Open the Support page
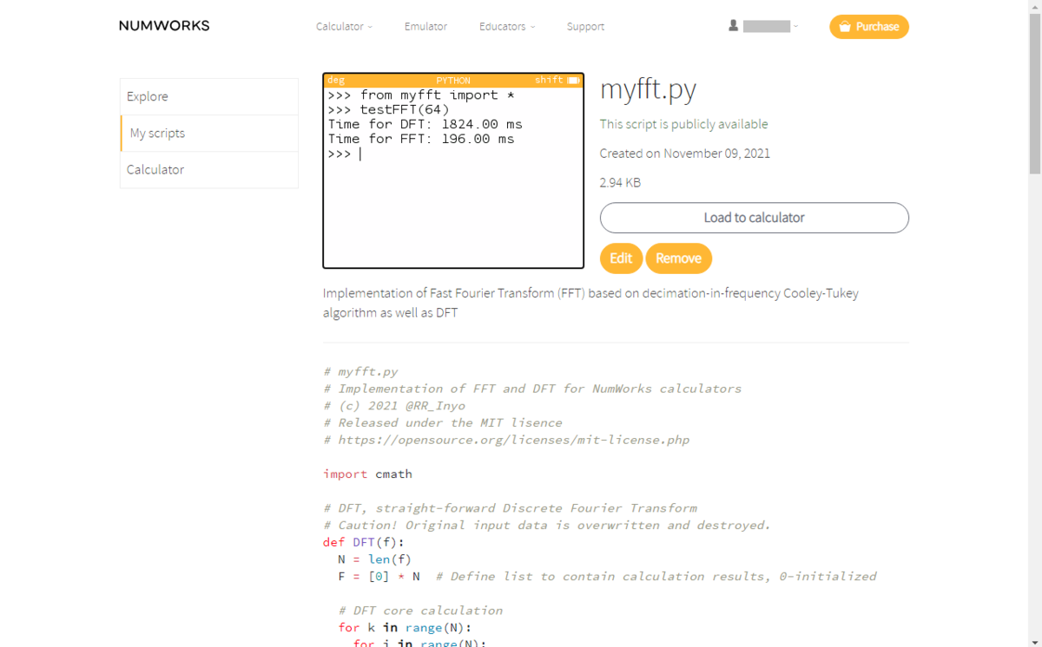Image resolution: width=1042 pixels, height=647 pixels. [x=585, y=27]
